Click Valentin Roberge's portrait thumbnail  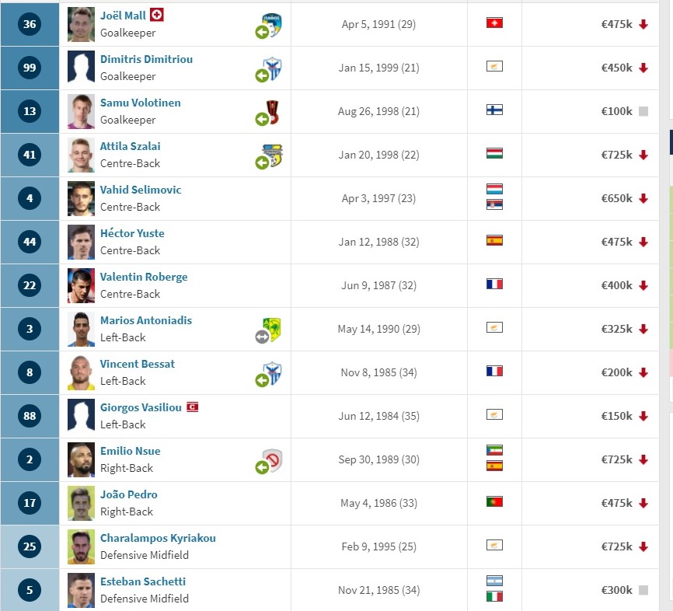coord(81,285)
